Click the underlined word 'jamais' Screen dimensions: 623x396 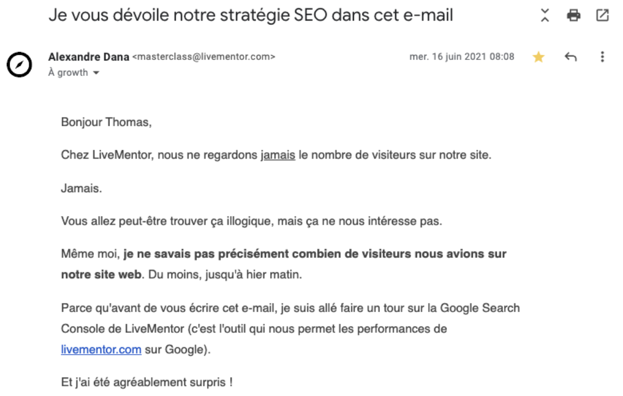point(278,156)
